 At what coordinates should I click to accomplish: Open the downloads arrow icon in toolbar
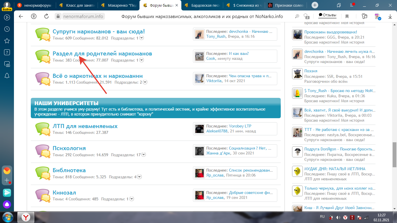[x=390, y=17]
